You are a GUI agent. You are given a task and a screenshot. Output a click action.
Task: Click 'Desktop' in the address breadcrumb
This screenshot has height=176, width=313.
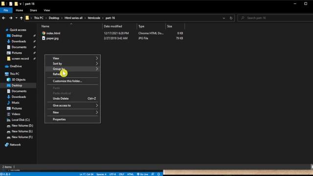(54, 18)
